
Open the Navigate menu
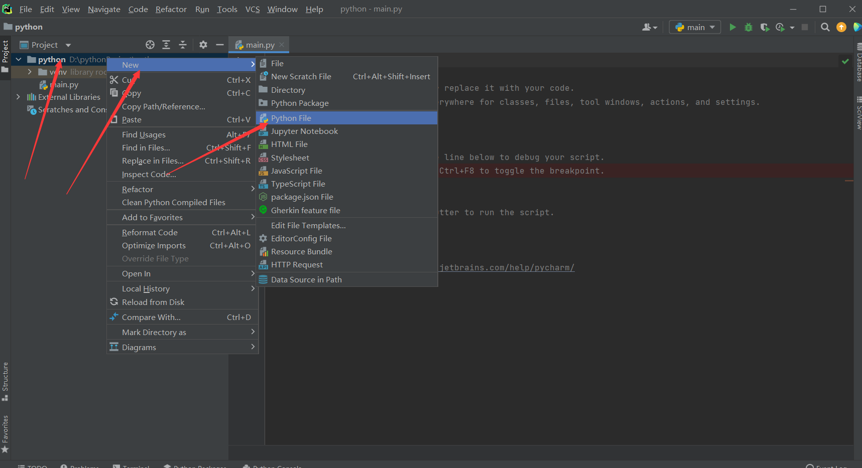point(104,9)
